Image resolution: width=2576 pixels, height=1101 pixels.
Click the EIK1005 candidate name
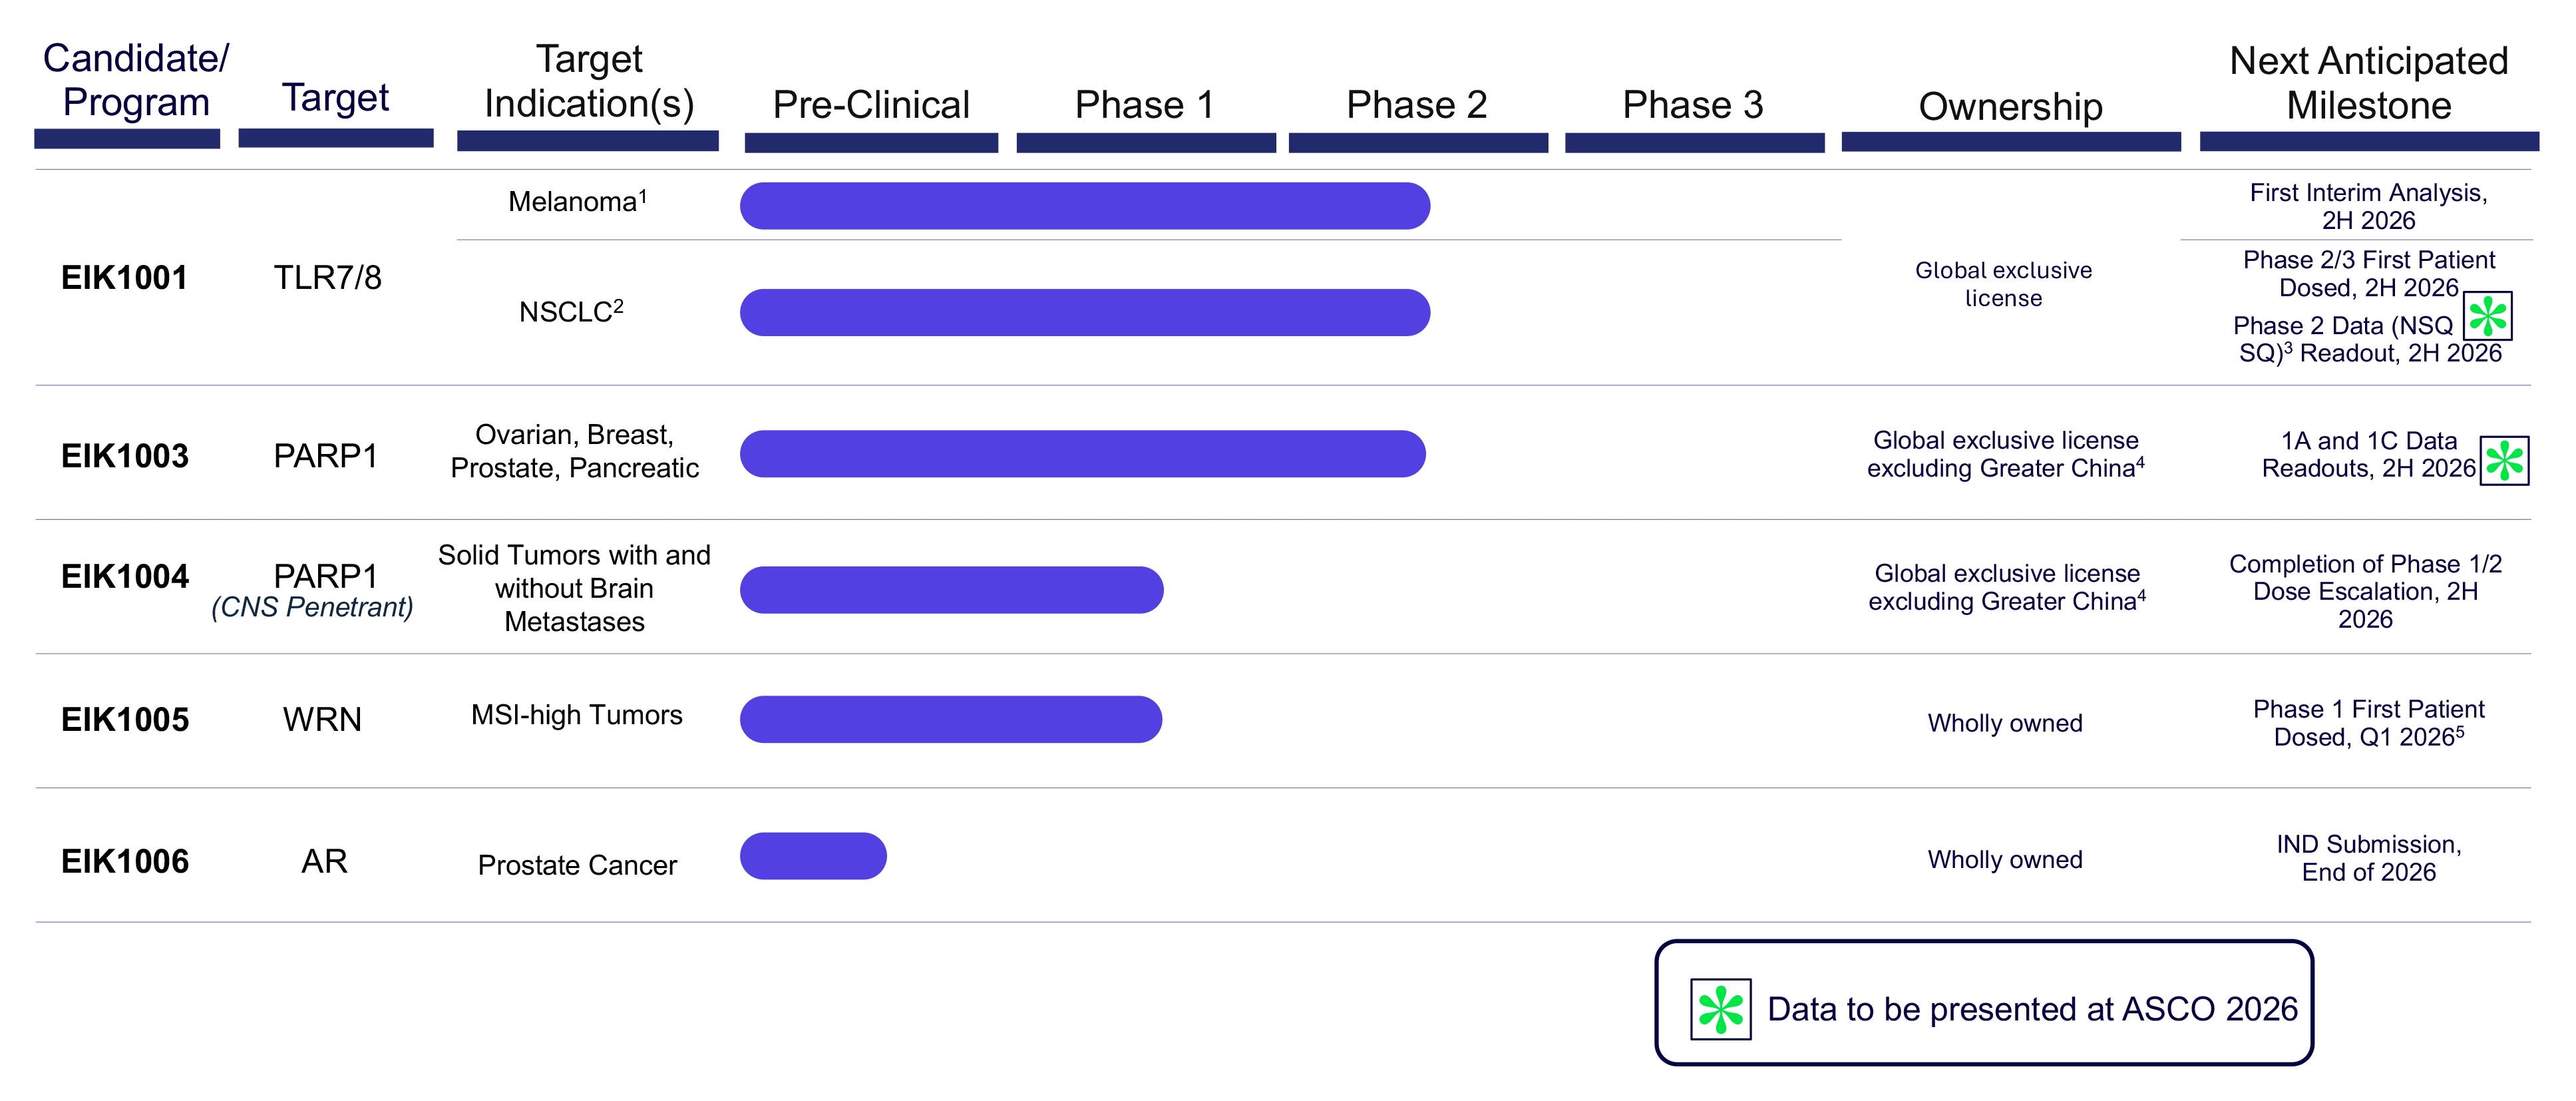[125, 720]
